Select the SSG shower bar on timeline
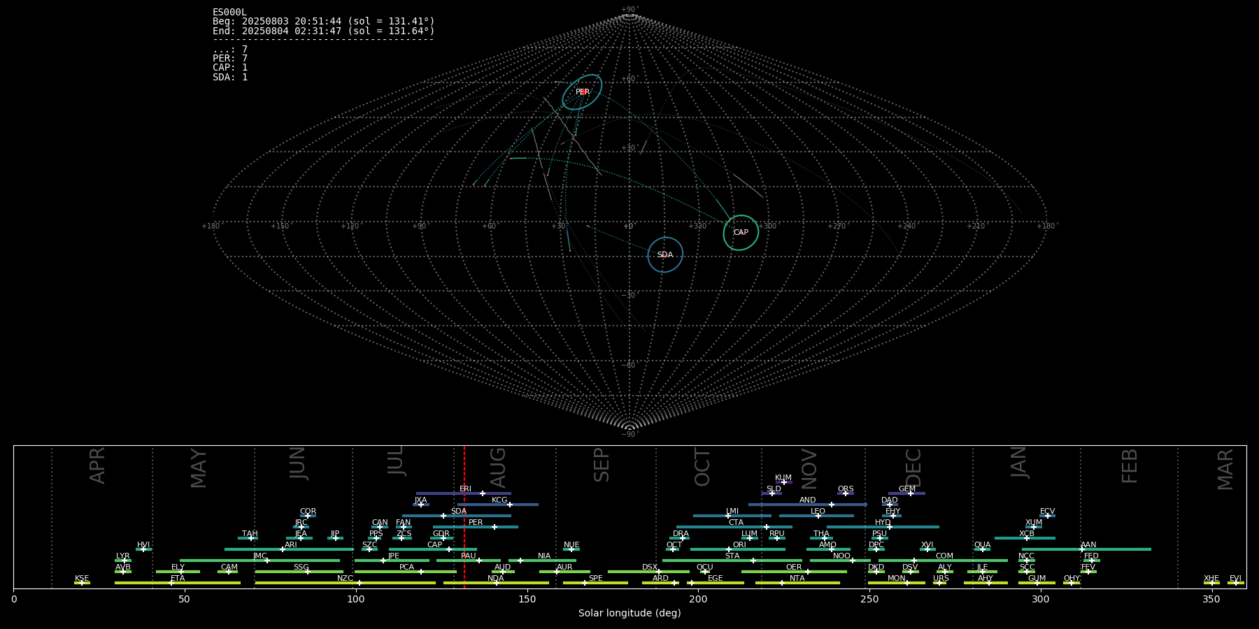Viewport: 1259px width, 629px height. (299, 572)
